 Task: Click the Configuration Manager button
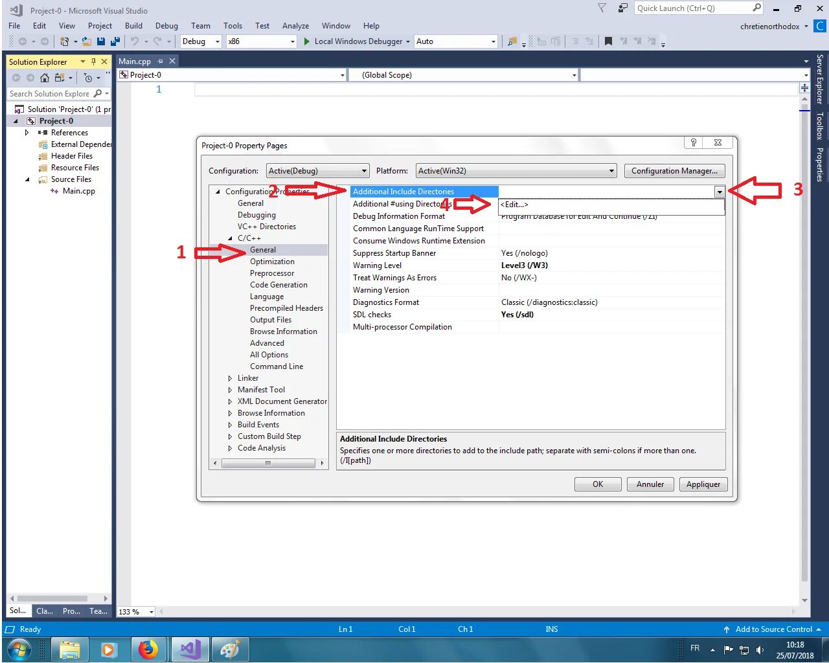point(674,170)
